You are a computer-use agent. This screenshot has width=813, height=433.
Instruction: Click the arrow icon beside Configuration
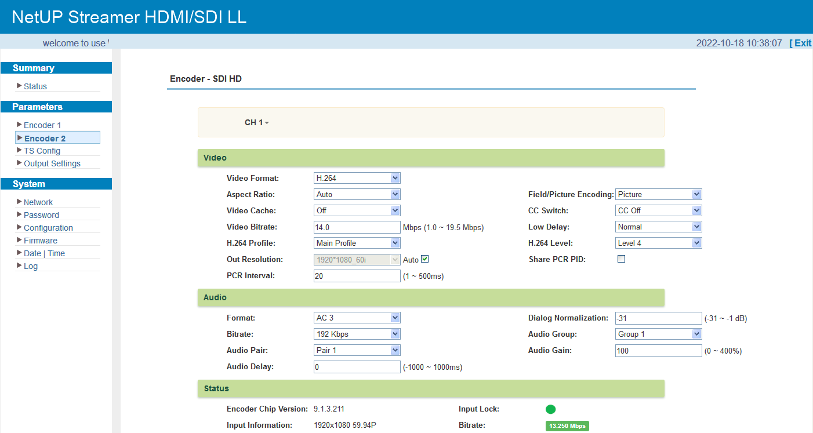20,227
